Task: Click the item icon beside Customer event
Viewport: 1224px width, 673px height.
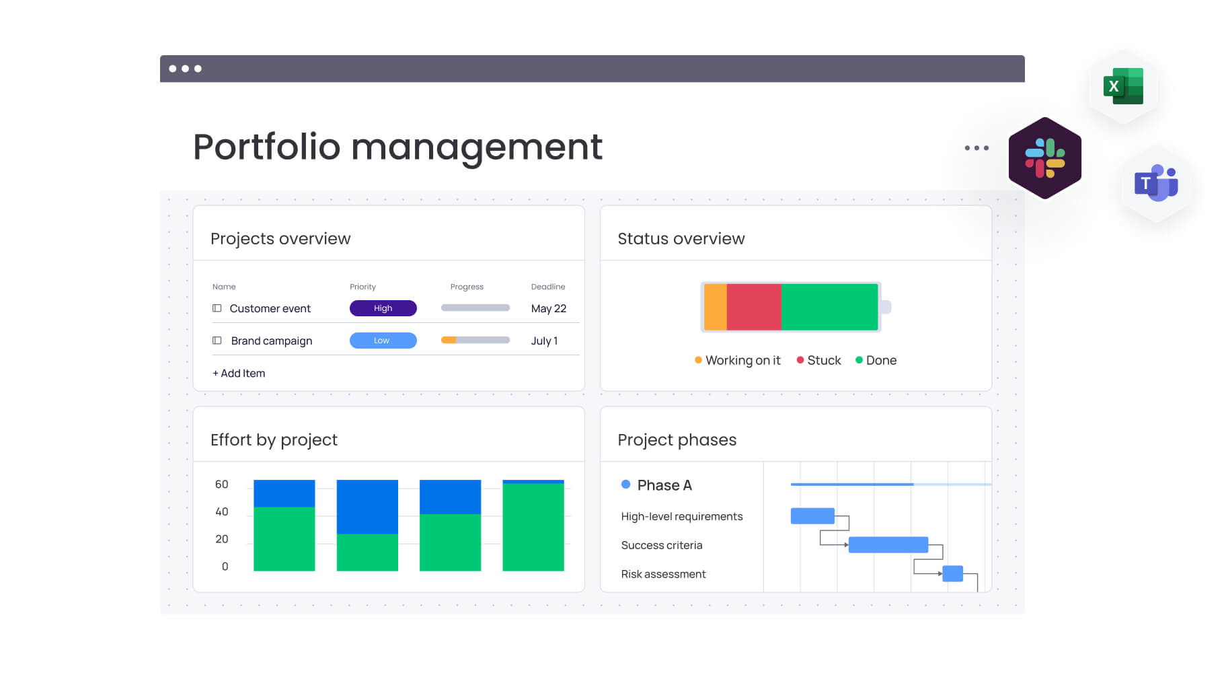Action: [217, 308]
